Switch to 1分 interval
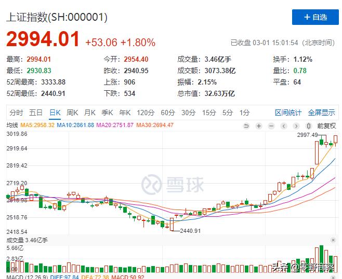The height and width of the screenshot is (279, 342). [244, 113]
